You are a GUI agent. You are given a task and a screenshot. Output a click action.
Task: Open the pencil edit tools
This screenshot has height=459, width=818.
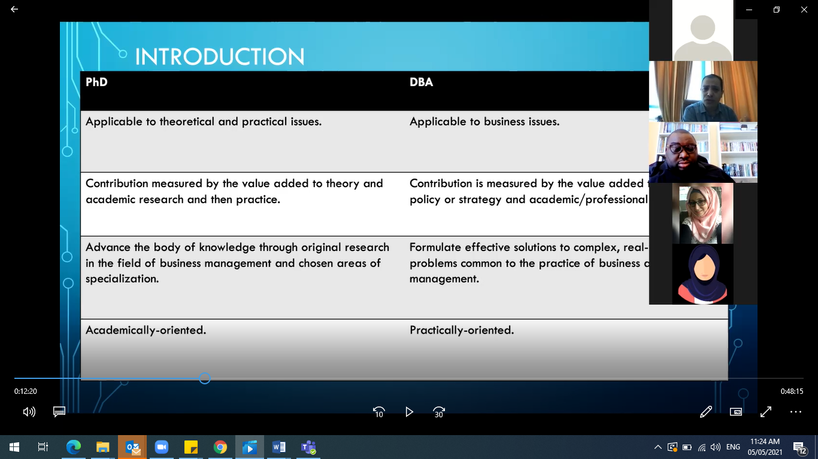coord(706,412)
